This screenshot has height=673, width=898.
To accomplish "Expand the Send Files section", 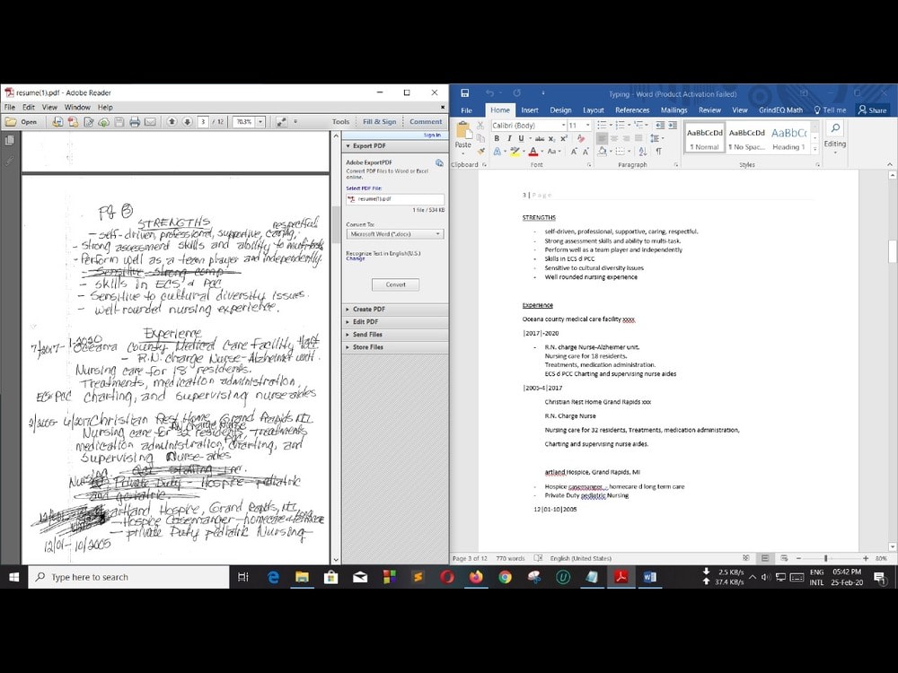I will [394, 334].
